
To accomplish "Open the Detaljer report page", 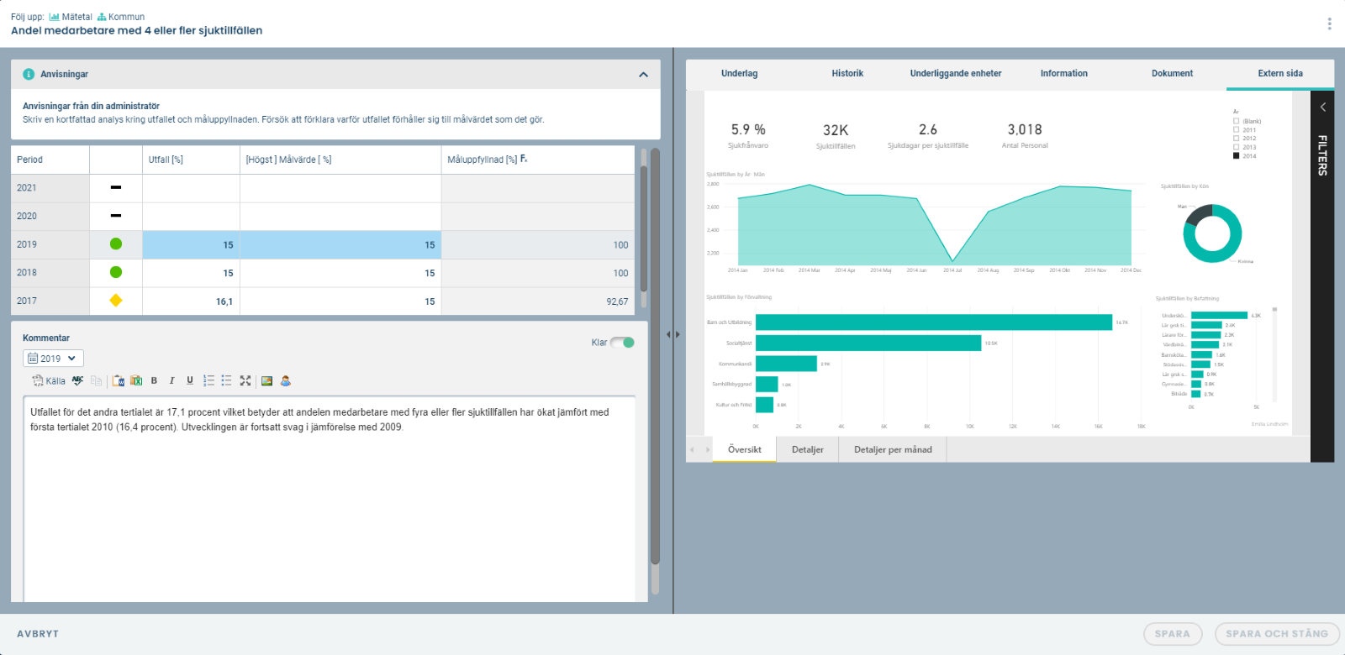I will click(x=808, y=450).
